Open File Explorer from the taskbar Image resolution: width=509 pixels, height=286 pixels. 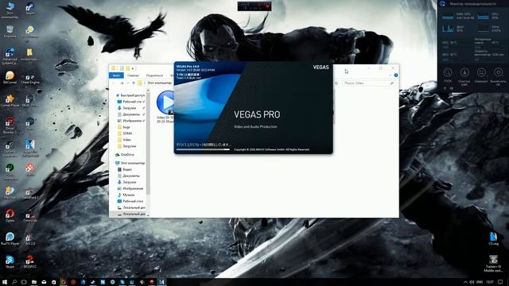tap(33, 282)
